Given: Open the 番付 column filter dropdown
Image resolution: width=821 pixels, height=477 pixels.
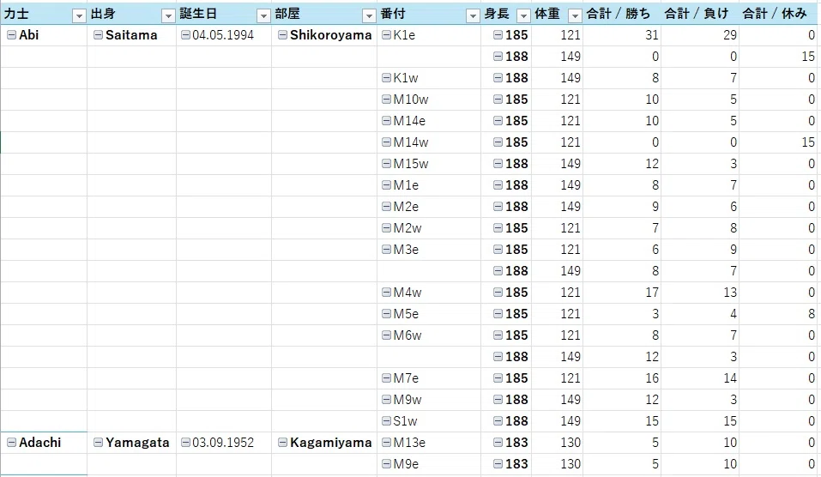Looking at the screenshot, I should point(473,15).
